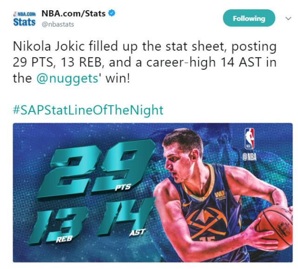The height and width of the screenshot is (269, 298).
Task: Click the NBA logo in the image
Action: click(x=250, y=138)
